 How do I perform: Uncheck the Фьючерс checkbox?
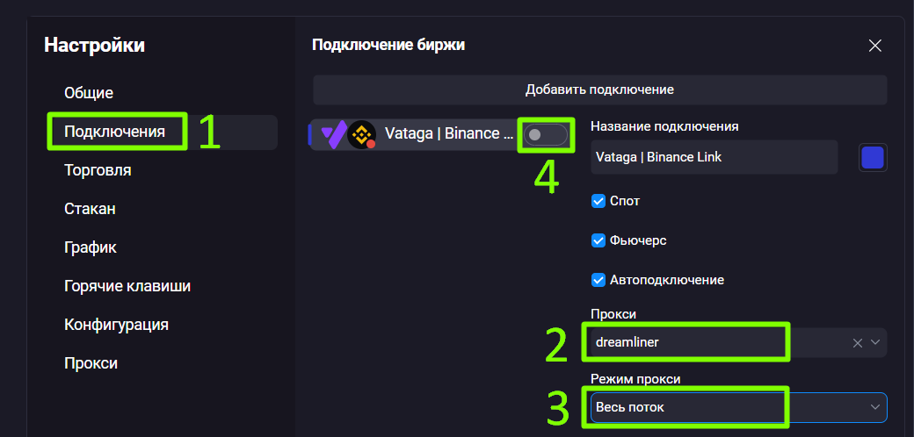click(598, 240)
